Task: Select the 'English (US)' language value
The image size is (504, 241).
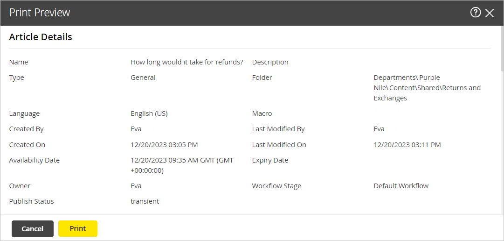Action: (x=149, y=113)
